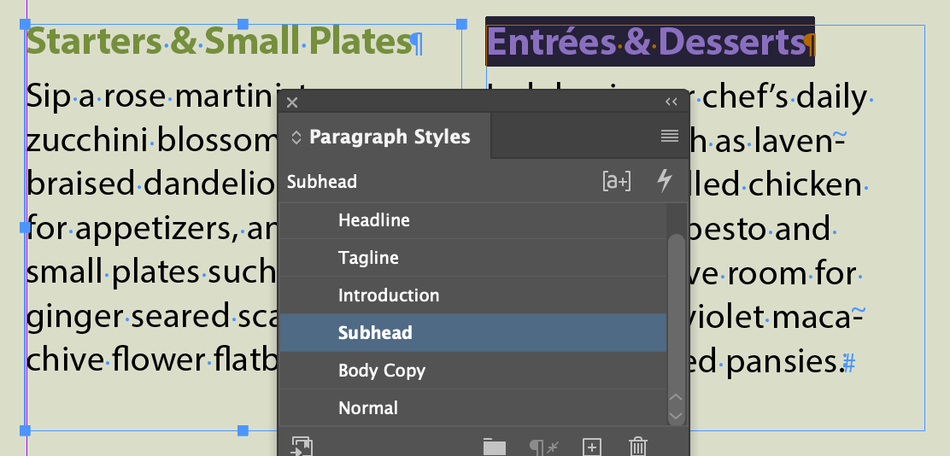This screenshot has width=950, height=456.
Task: Click the bottom-center handle of the text frame
Action: click(243, 430)
